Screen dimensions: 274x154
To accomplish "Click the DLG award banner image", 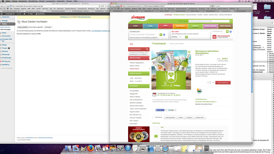I will [x=139, y=134].
